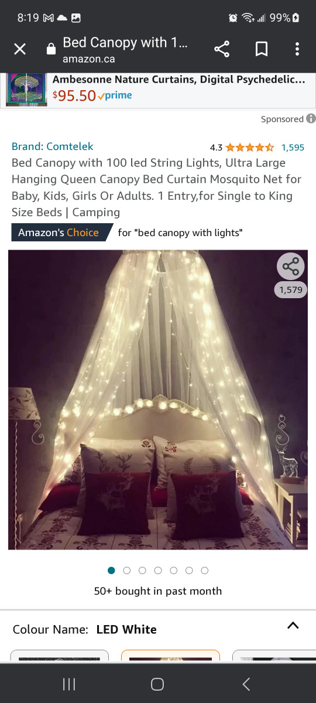Select the last image carousel dot
This screenshot has width=316, height=703.
point(204,571)
